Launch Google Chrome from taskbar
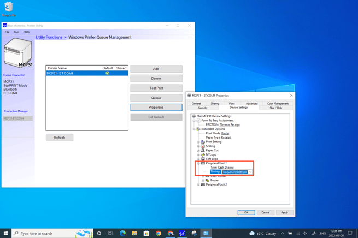Image resolution: width=358 pixels, height=238 pixels. pos(158,233)
